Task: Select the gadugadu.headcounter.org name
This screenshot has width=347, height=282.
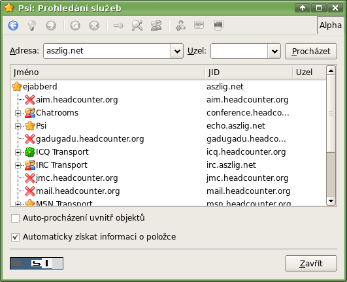Action: pyautogui.click(x=90, y=139)
